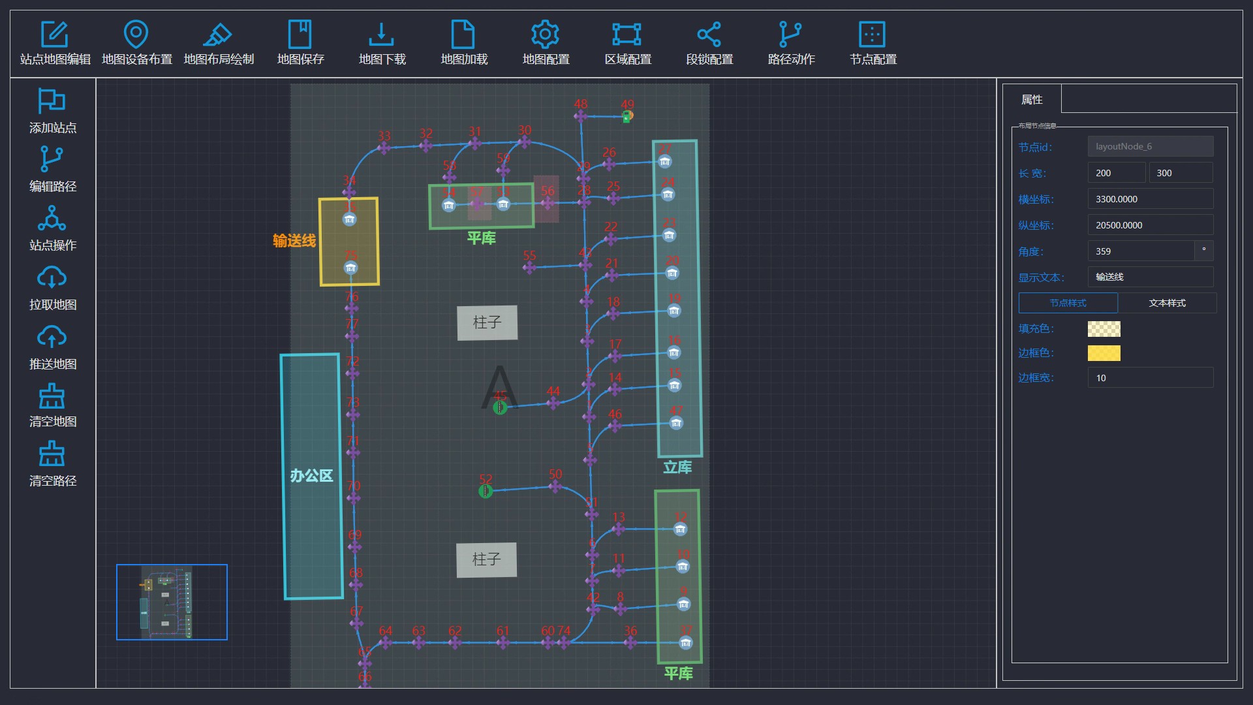Screen dimensions: 1253x705
Task: Switch to the 属性 tab
Action: point(1032,99)
